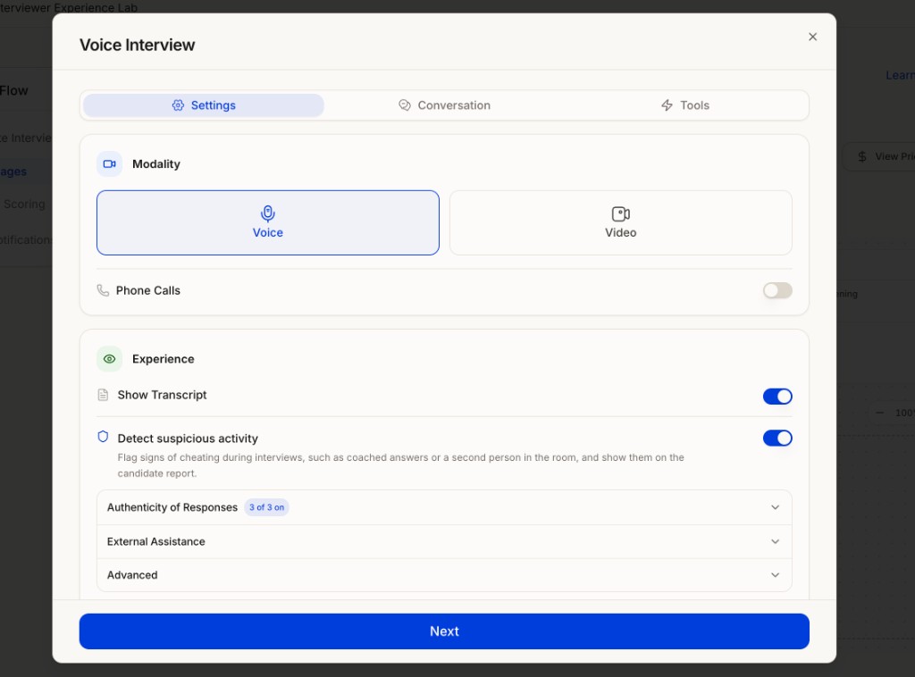
Task: Click the Phone Calls label
Action: coord(148,290)
